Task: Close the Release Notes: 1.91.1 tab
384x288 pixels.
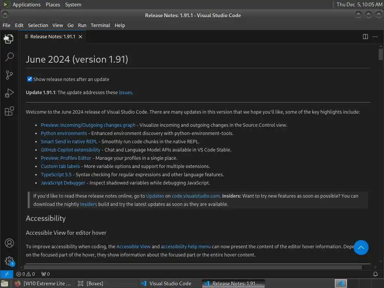Action: coord(80,37)
